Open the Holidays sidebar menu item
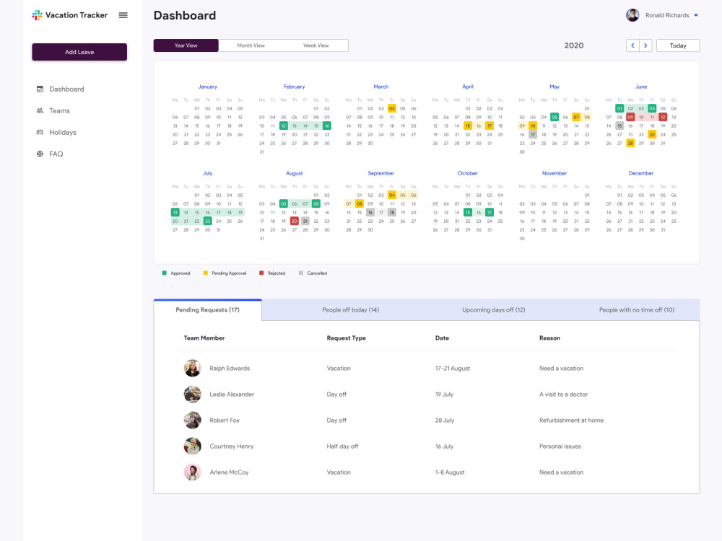This screenshot has height=541, width=722. click(x=63, y=133)
